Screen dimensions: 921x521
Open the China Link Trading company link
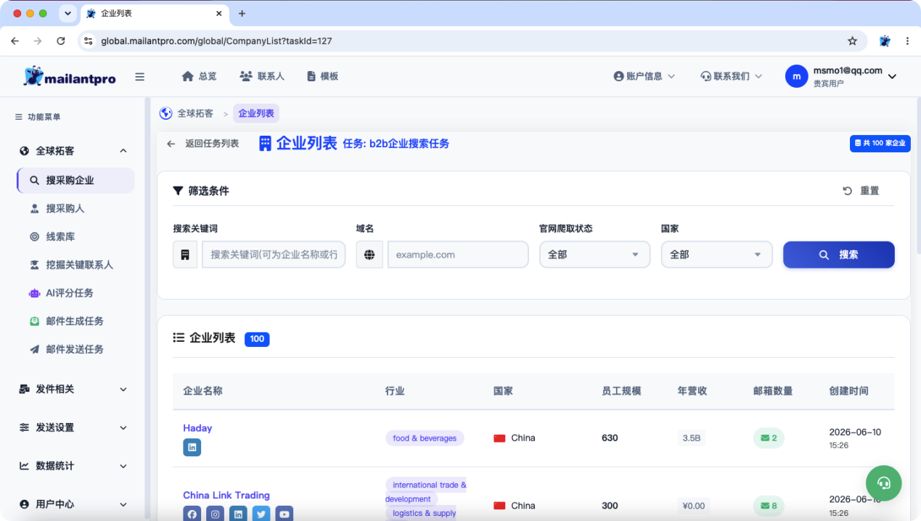pyautogui.click(x=226, y=495)
